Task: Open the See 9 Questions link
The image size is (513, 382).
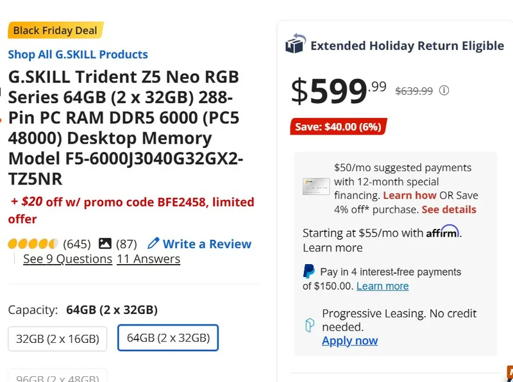Action: (x=67, y=259)
